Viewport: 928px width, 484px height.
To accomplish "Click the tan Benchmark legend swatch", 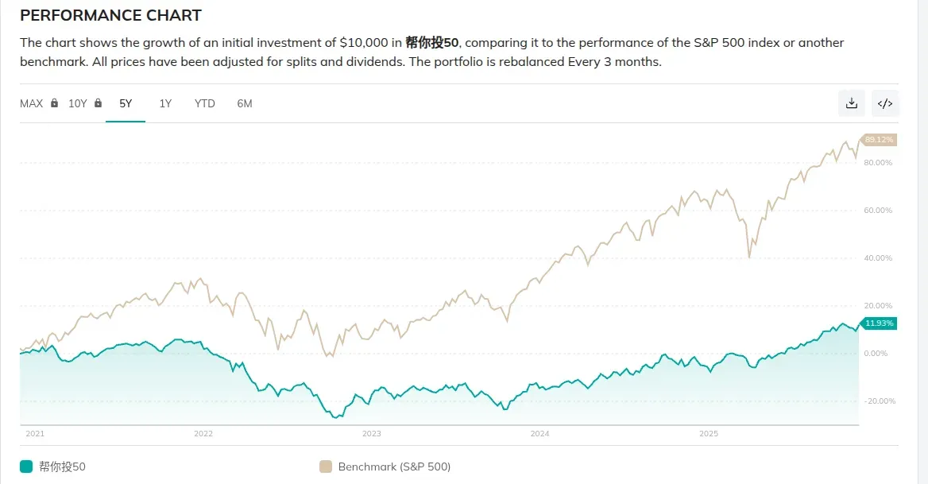I will 326,467.
